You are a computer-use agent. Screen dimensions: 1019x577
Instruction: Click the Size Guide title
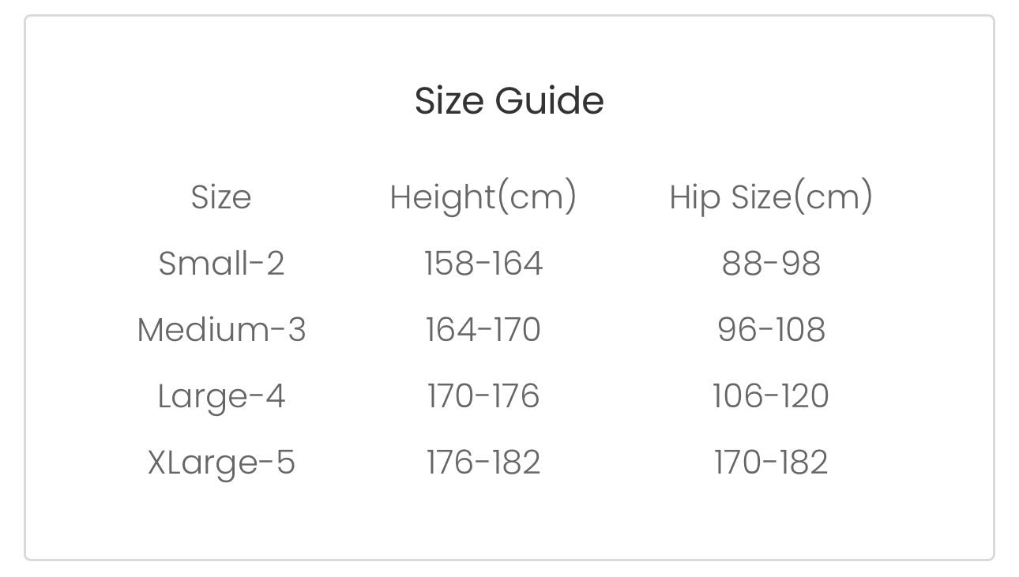(x=509, y=101)
